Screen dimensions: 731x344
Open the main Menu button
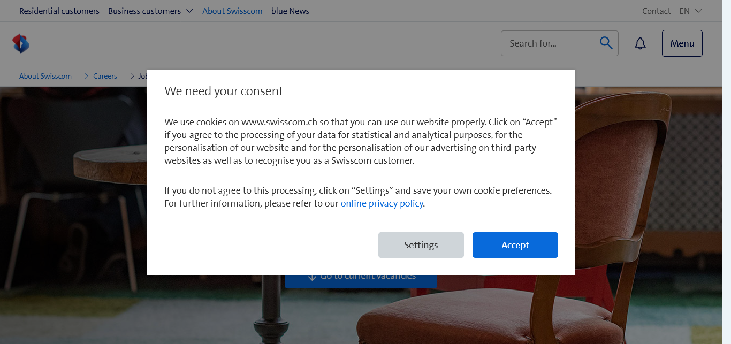682,43
